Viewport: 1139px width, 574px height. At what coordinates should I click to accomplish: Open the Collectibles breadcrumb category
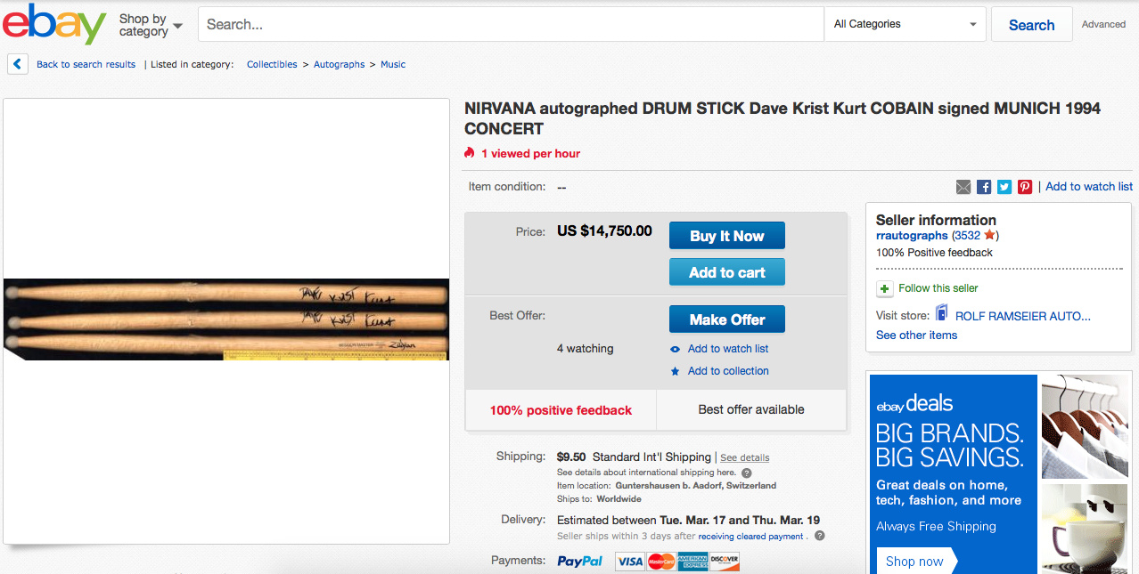point(272,64)
